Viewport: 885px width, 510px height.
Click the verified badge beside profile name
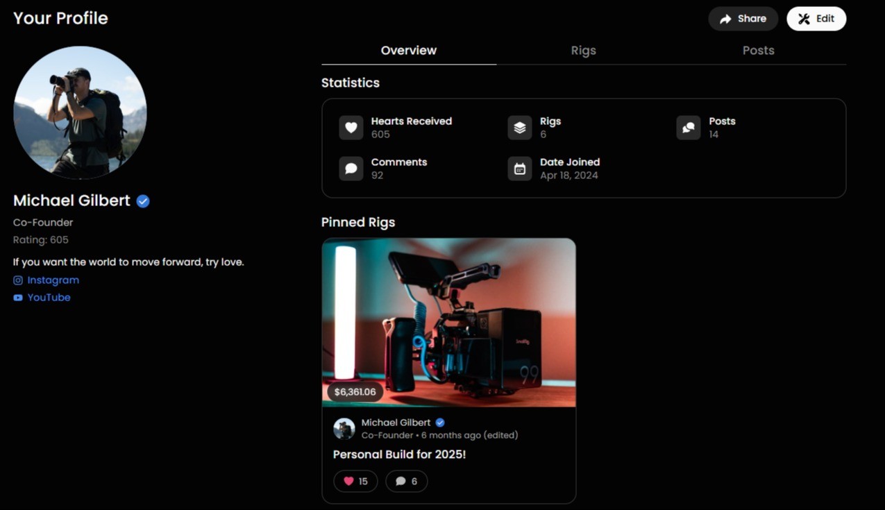[143, 201]
